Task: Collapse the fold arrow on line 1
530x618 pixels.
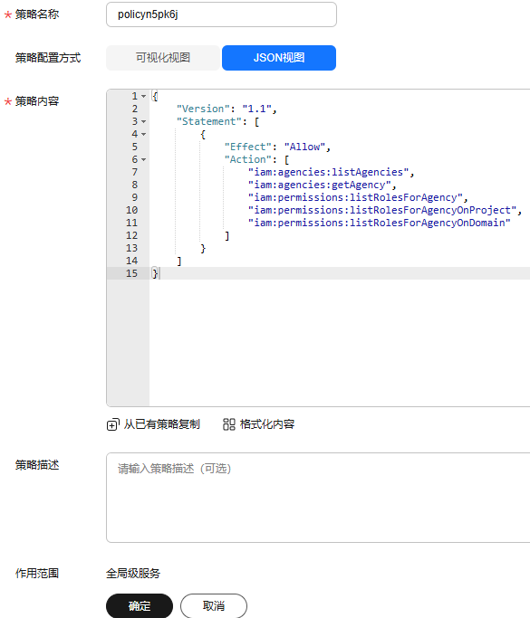Action: 144,96
